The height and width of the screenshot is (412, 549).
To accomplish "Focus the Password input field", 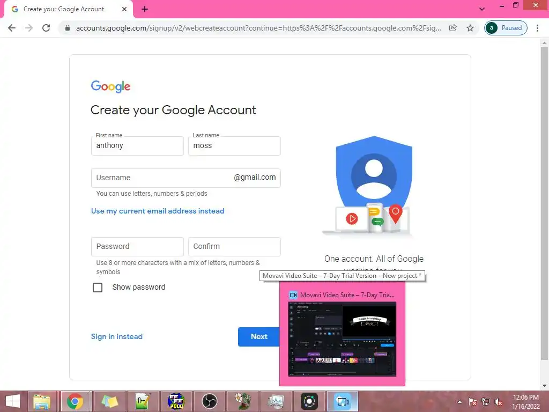I will [x=137, y=247].
